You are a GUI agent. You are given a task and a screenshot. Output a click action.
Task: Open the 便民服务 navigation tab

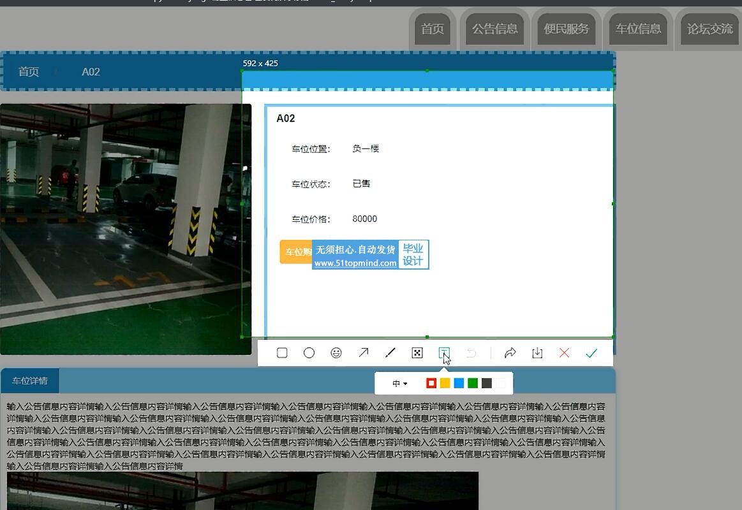pyautogui.click(x=566, y=29)
